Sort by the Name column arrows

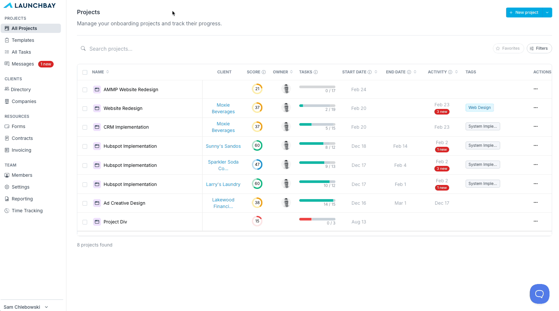pos(108,72)
